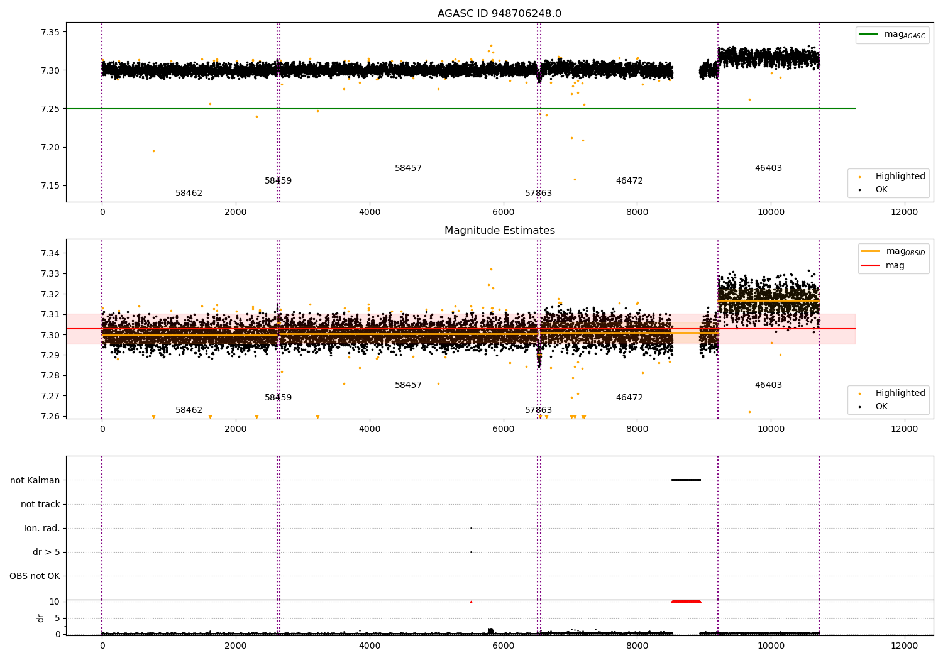Click the 7.15 y-axis tick label
The height and width of the screenshot is (660, 943).
click(50, 186)
